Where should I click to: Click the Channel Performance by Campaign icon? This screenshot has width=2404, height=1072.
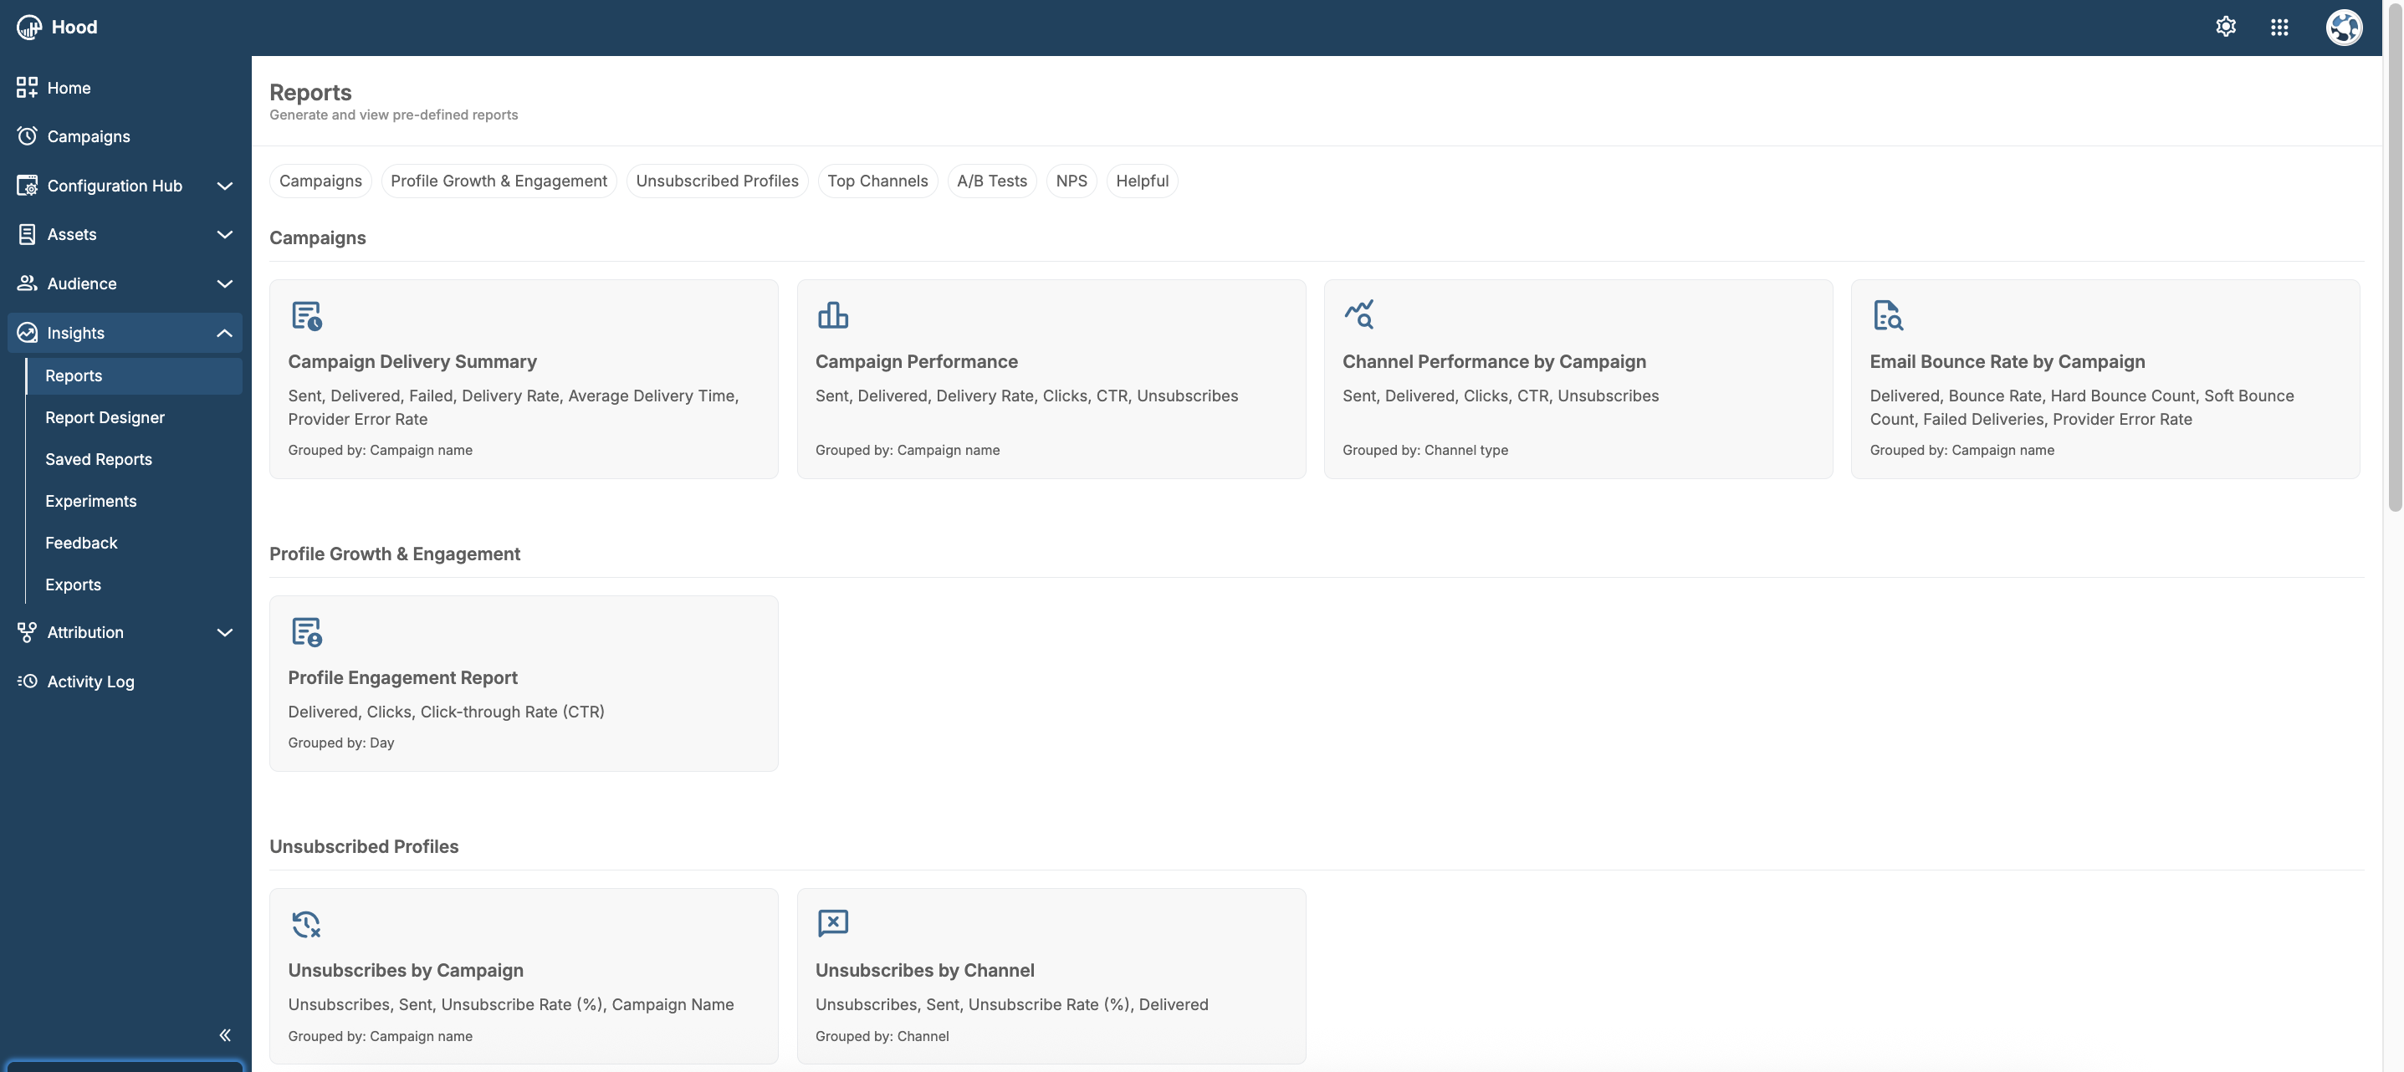coord(1358,314)
